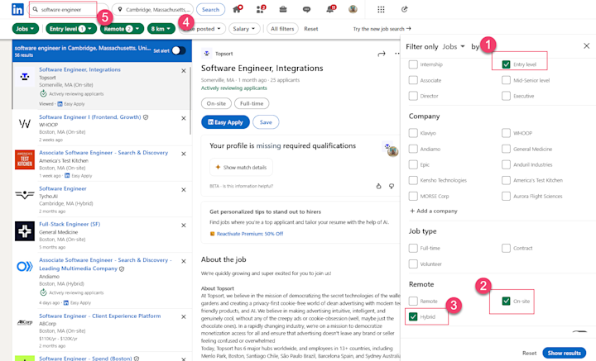This screenshot has height=361, width=596.
Task: Check the Full-time job type checkbox
Action: [413, 248]
